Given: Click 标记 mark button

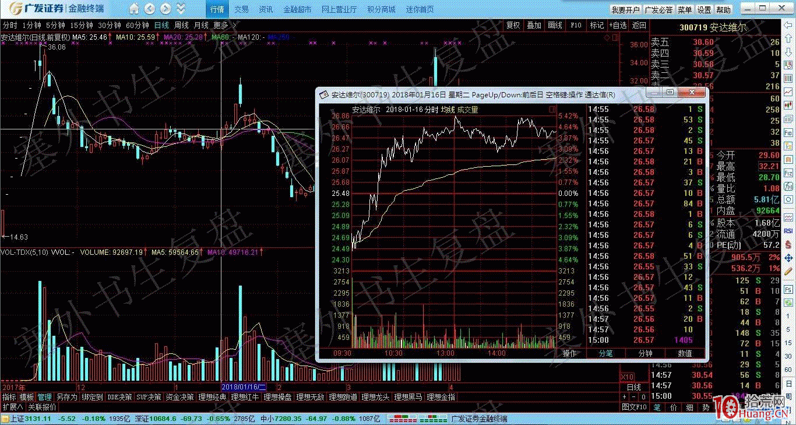Looking at the screenshot, I should pos(597,25).
